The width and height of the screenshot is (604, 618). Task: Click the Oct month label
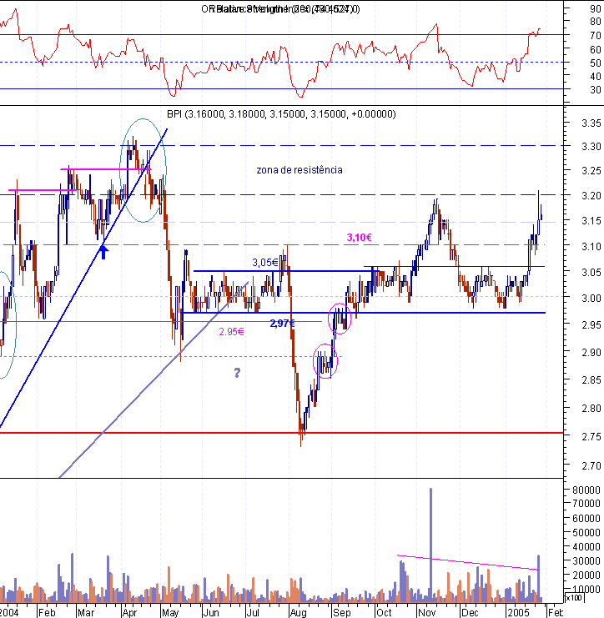tap(384, 612)
